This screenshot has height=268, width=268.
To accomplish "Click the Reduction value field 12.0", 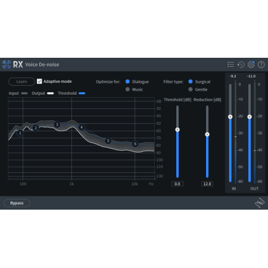I will click(x=207, y=184).
